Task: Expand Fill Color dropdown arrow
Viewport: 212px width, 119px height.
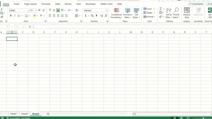Action: point(37,16)
